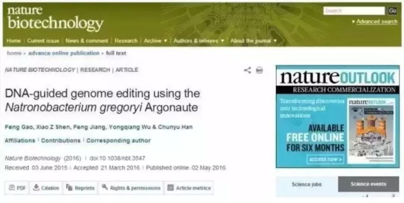
Task: Click access now in Nature Outlook ad
Action: point(325,159)
